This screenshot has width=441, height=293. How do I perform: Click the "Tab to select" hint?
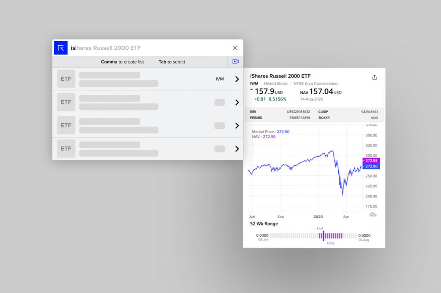pos(172,62)
